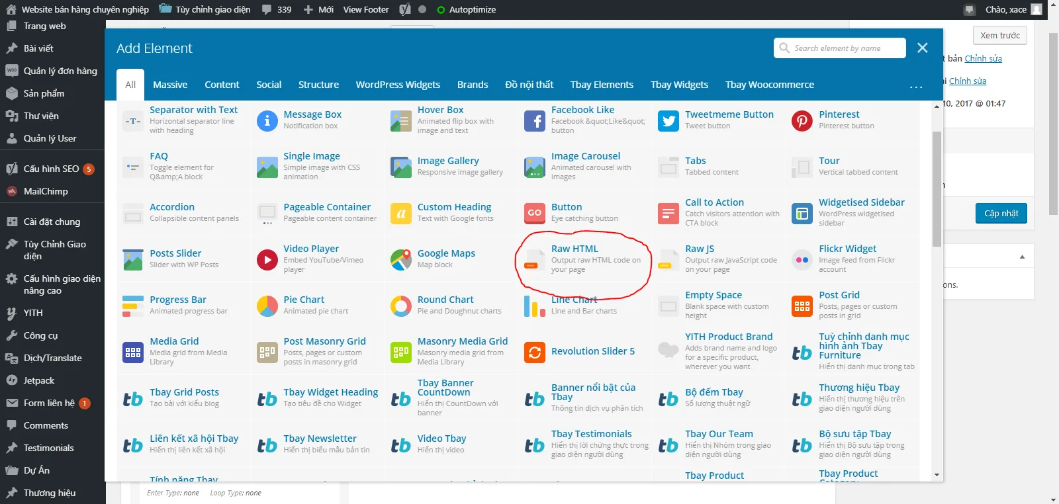Close the Add Element dialog
The image size is (1059, 504).
tap(923, 48)
